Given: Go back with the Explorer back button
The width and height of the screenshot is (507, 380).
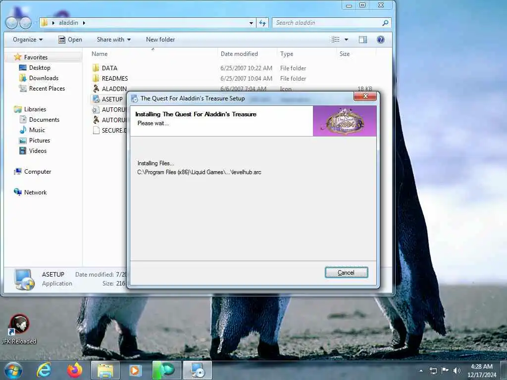Looking at the screenshot, I should (12, 23).
